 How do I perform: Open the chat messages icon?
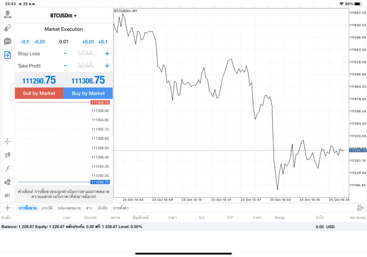7,41
